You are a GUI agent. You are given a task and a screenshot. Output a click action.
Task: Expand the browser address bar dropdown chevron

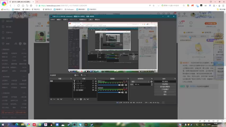(158, 6)
